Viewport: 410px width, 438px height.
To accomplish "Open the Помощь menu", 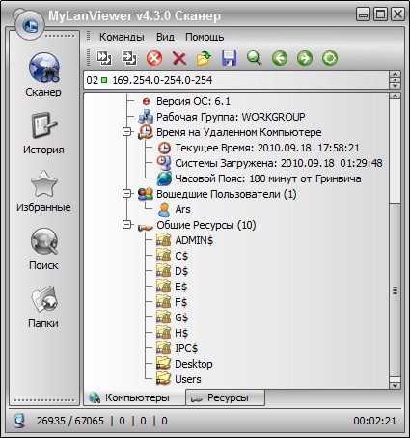I will pyautogui.click(x=205, y=37).
